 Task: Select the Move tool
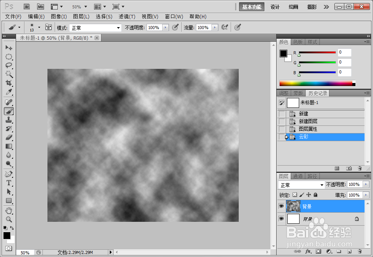point(9,48)
